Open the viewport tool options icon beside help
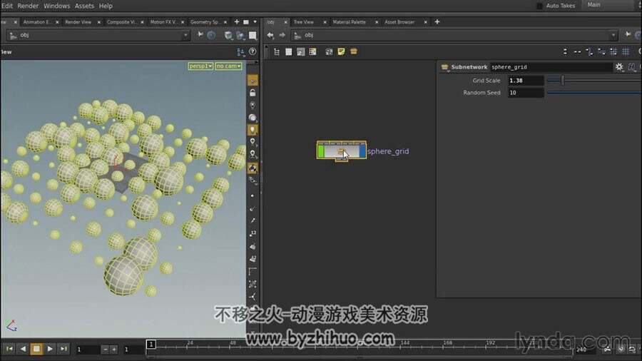642x361 pixels. [241, 52]
